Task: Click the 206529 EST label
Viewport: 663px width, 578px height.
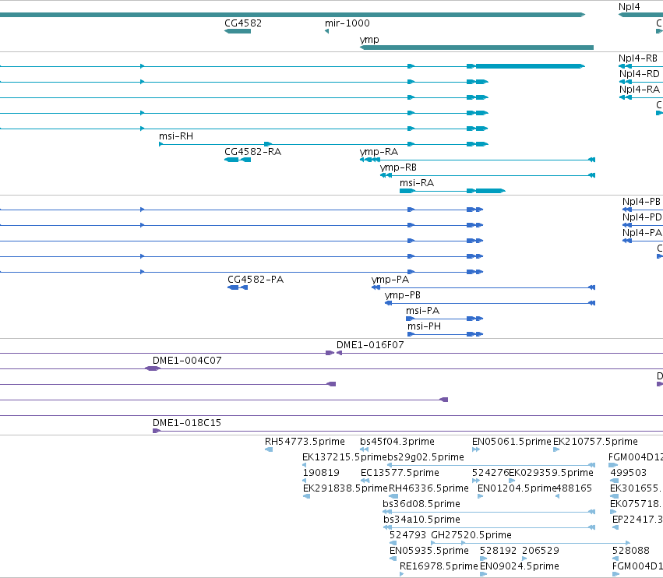Action: coord(541,551)
